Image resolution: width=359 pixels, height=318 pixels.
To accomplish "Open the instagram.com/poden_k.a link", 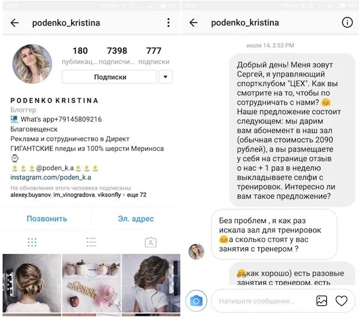I will [x=51, y=177].
